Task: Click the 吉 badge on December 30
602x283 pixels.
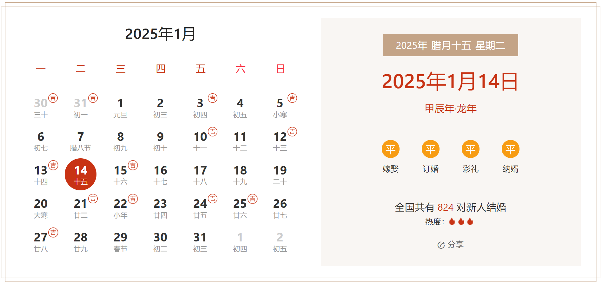Action: pyautogui.click(x=53, y=98)
